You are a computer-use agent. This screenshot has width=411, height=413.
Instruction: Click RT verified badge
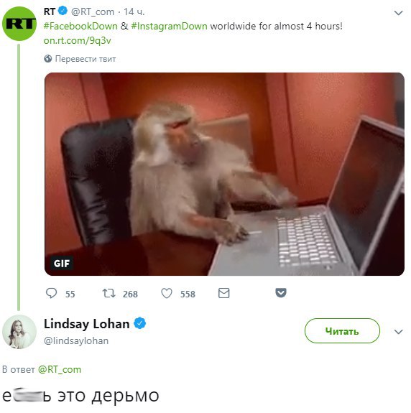63,11
